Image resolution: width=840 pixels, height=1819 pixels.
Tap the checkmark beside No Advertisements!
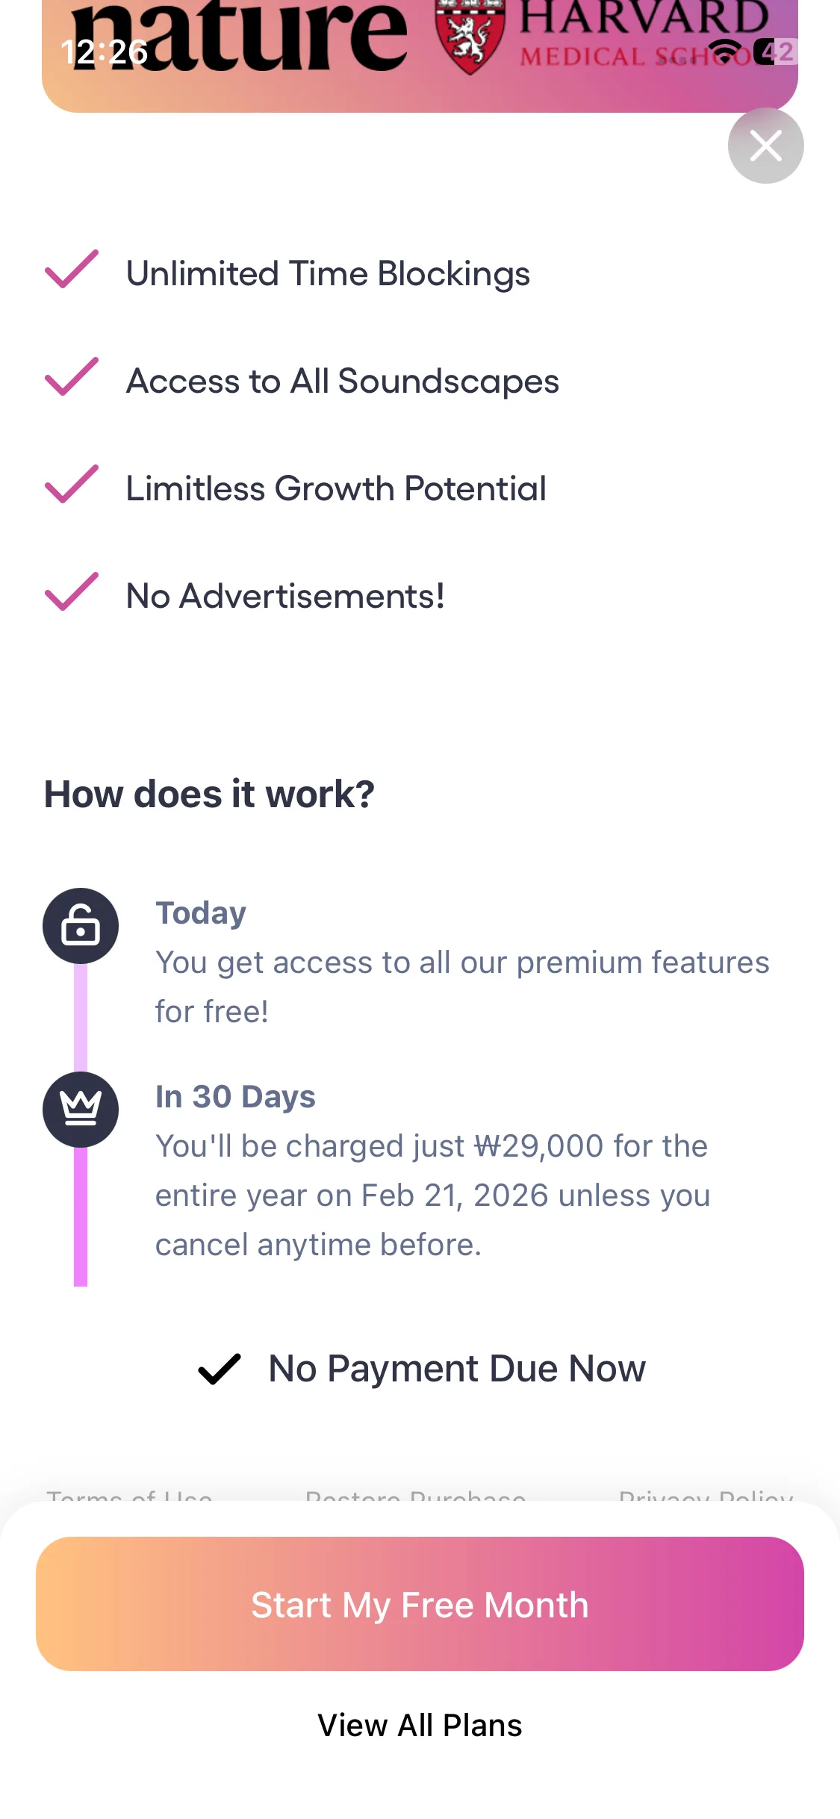pyautogui.click(x=72, y=592)
